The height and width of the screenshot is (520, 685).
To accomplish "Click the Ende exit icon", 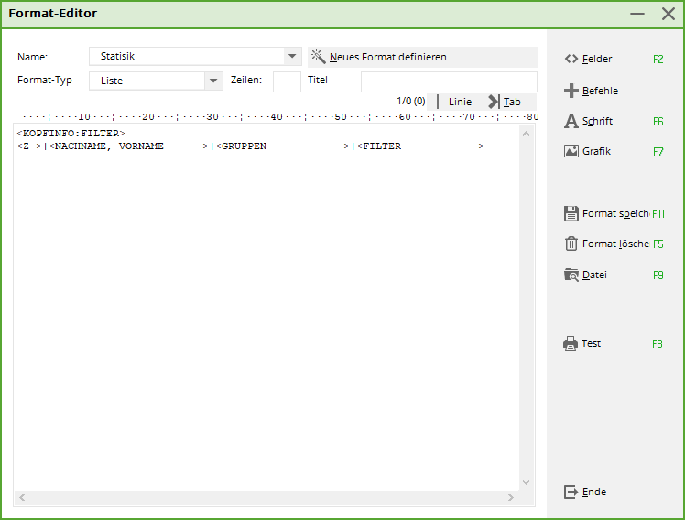I will point(571,492).
